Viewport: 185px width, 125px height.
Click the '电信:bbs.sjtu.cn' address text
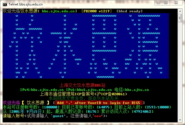pos(132,90)
